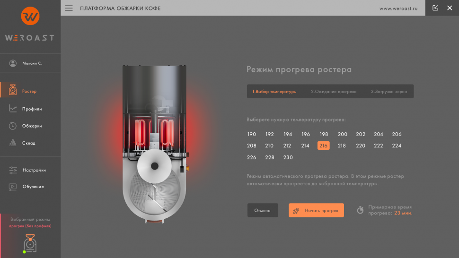Choose 210 as warm-up temperature
Viewport: 459px width, 258px height.
click(x=269, y=146)
